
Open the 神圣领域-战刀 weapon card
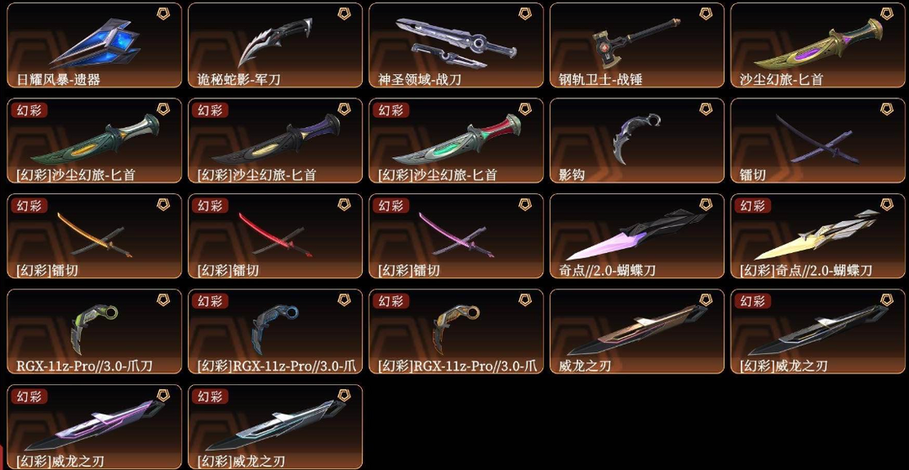[455, 45]
